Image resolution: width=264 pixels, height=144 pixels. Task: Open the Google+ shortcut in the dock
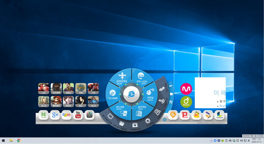tap(55, 115)
